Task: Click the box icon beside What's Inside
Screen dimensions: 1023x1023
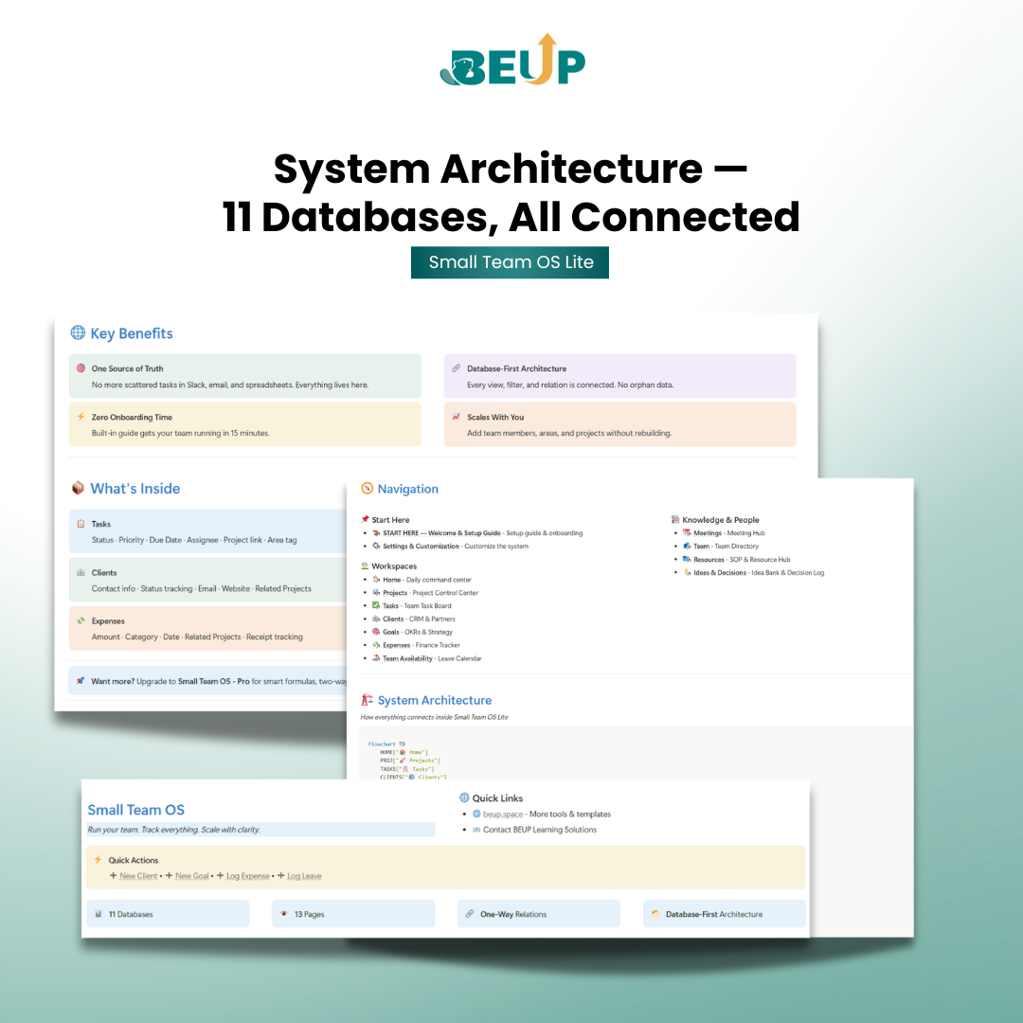Action: 78,489
